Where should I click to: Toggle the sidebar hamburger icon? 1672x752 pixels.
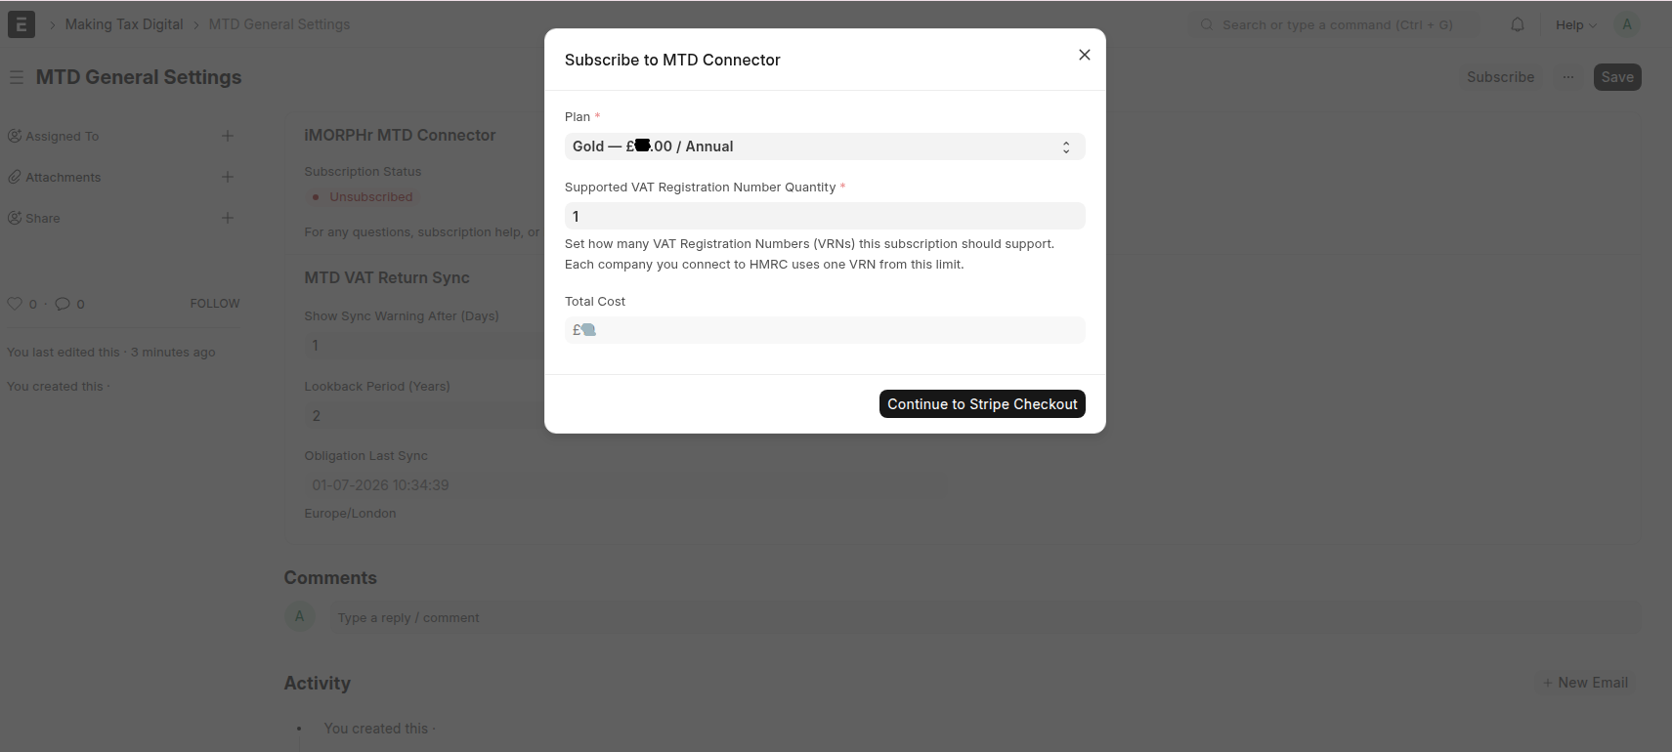pyautogui.click(x=17, y=77)
